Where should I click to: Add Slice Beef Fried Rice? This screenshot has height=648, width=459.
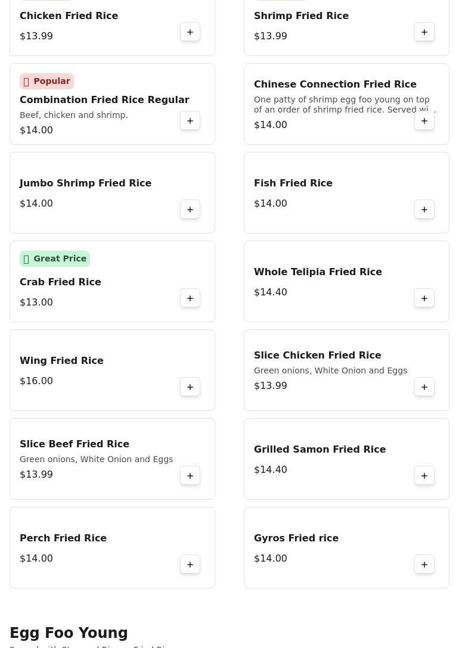[190, 476]
